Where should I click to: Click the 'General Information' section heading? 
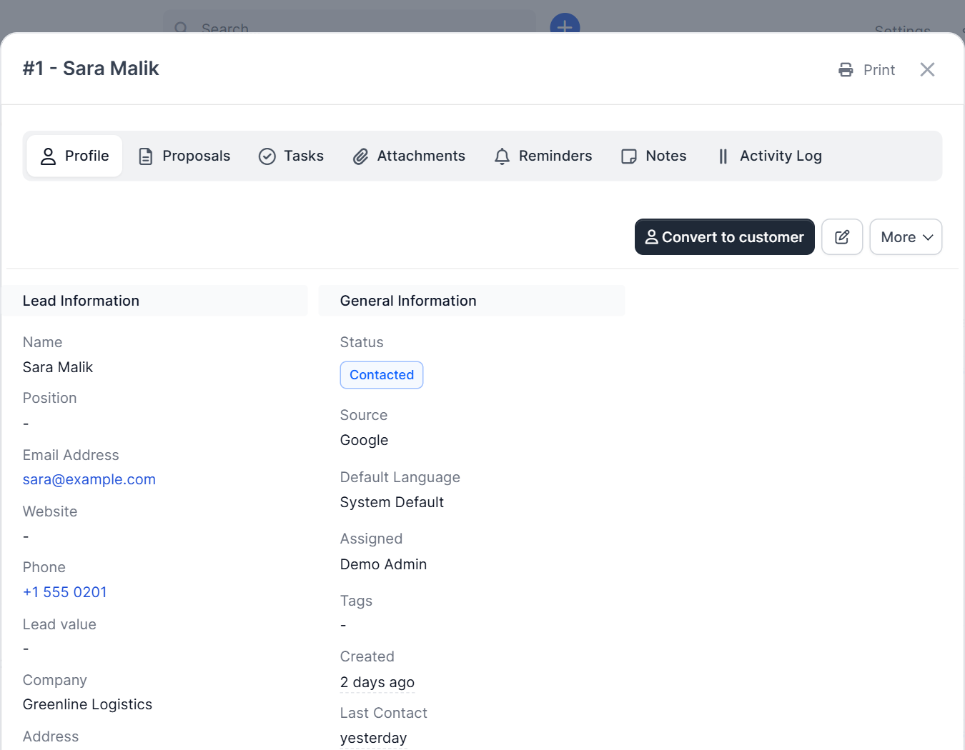pos(408,301)
